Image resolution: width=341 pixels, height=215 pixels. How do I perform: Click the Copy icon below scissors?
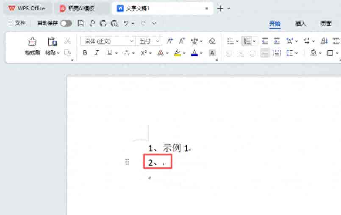point(68,53)
